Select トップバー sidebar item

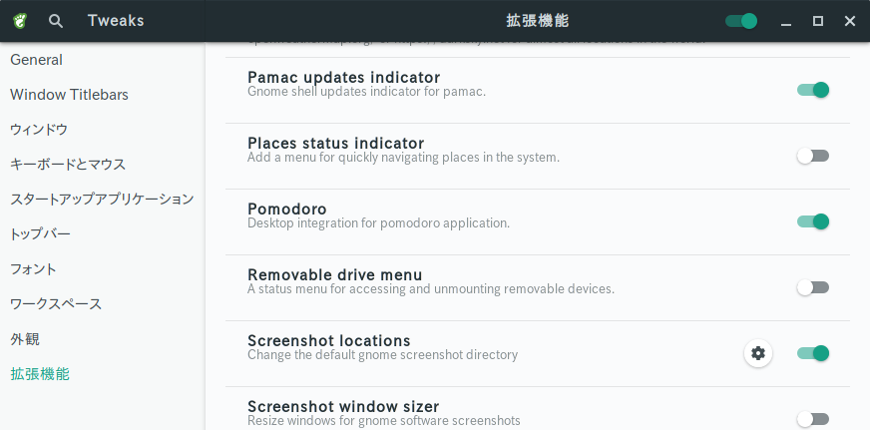103,234
